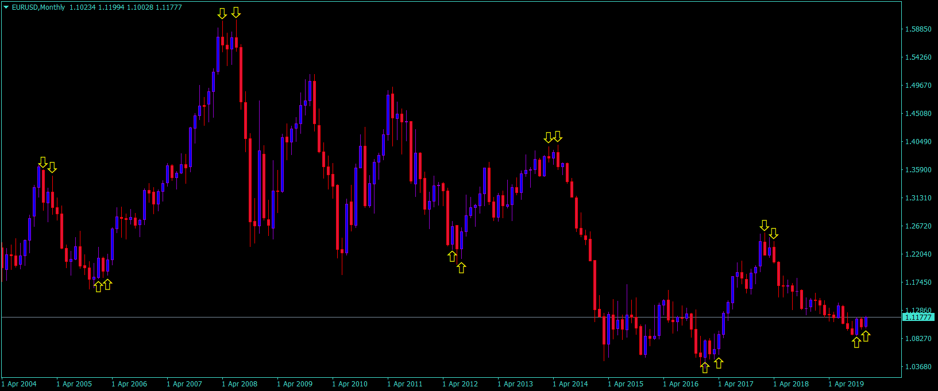Click the 1.40490 price axis label
This screenshot has height=391, width=938.
point(918,142)
